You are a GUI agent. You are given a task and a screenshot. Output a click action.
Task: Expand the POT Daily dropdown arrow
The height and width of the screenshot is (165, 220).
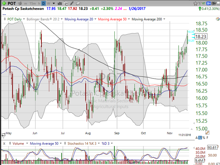coord(24,19)
